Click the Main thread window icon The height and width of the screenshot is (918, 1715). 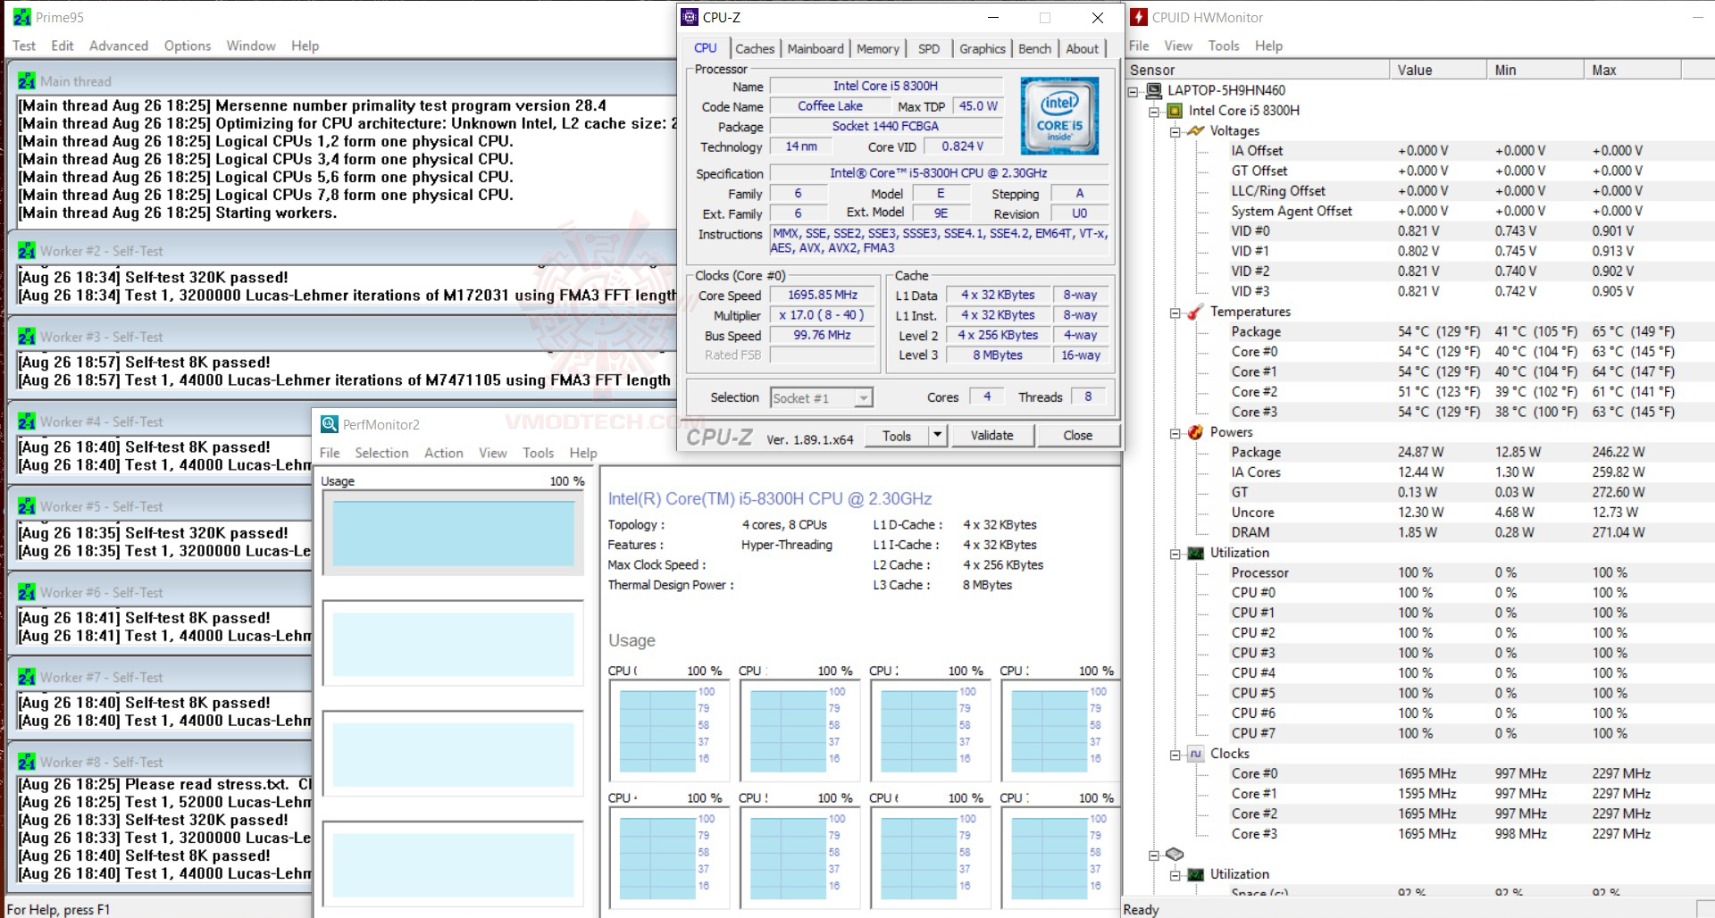pyautogui.click(x=27, y=80)
